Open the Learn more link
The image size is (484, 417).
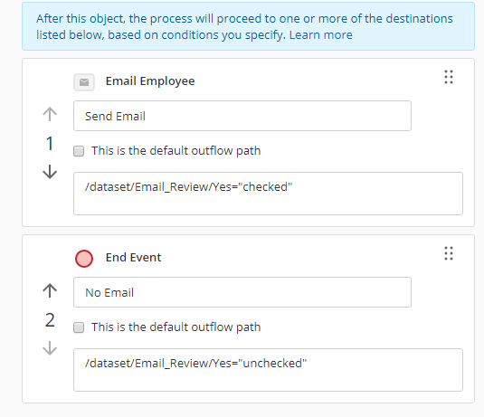click(321, 35)
